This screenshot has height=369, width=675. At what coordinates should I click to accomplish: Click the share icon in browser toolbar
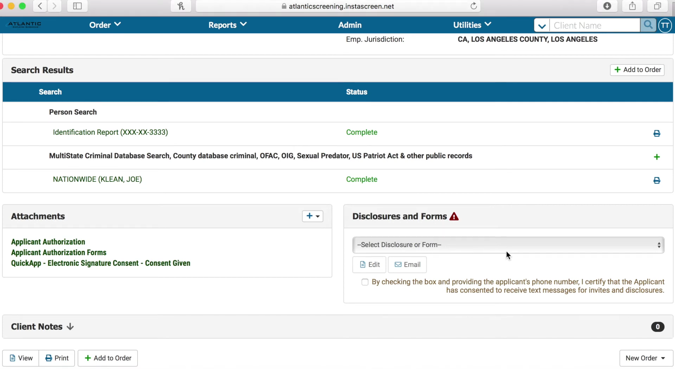click(x=632, y=6)
